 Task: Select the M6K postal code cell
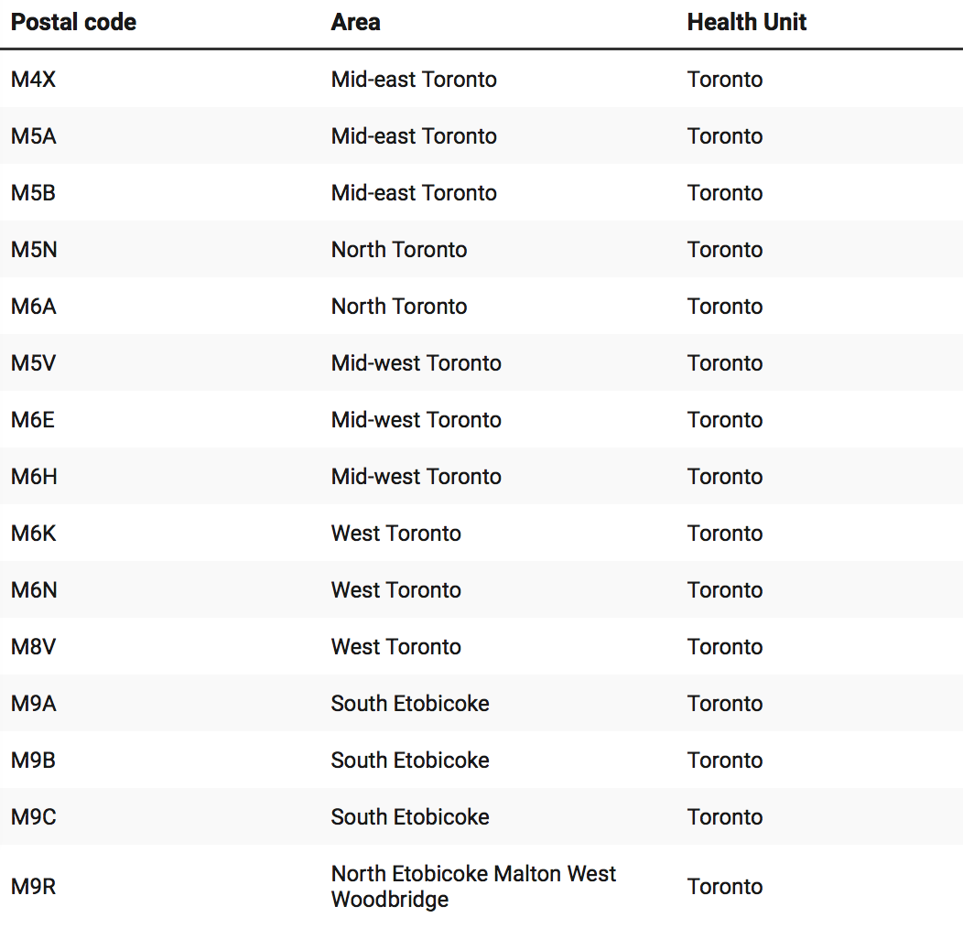click(x=34, y=534)
